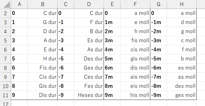Click cell containing Ces dur

[89, 77]
